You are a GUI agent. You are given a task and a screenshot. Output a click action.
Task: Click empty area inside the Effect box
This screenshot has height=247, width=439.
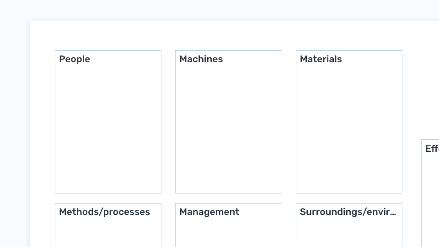[x=431, y=202]
